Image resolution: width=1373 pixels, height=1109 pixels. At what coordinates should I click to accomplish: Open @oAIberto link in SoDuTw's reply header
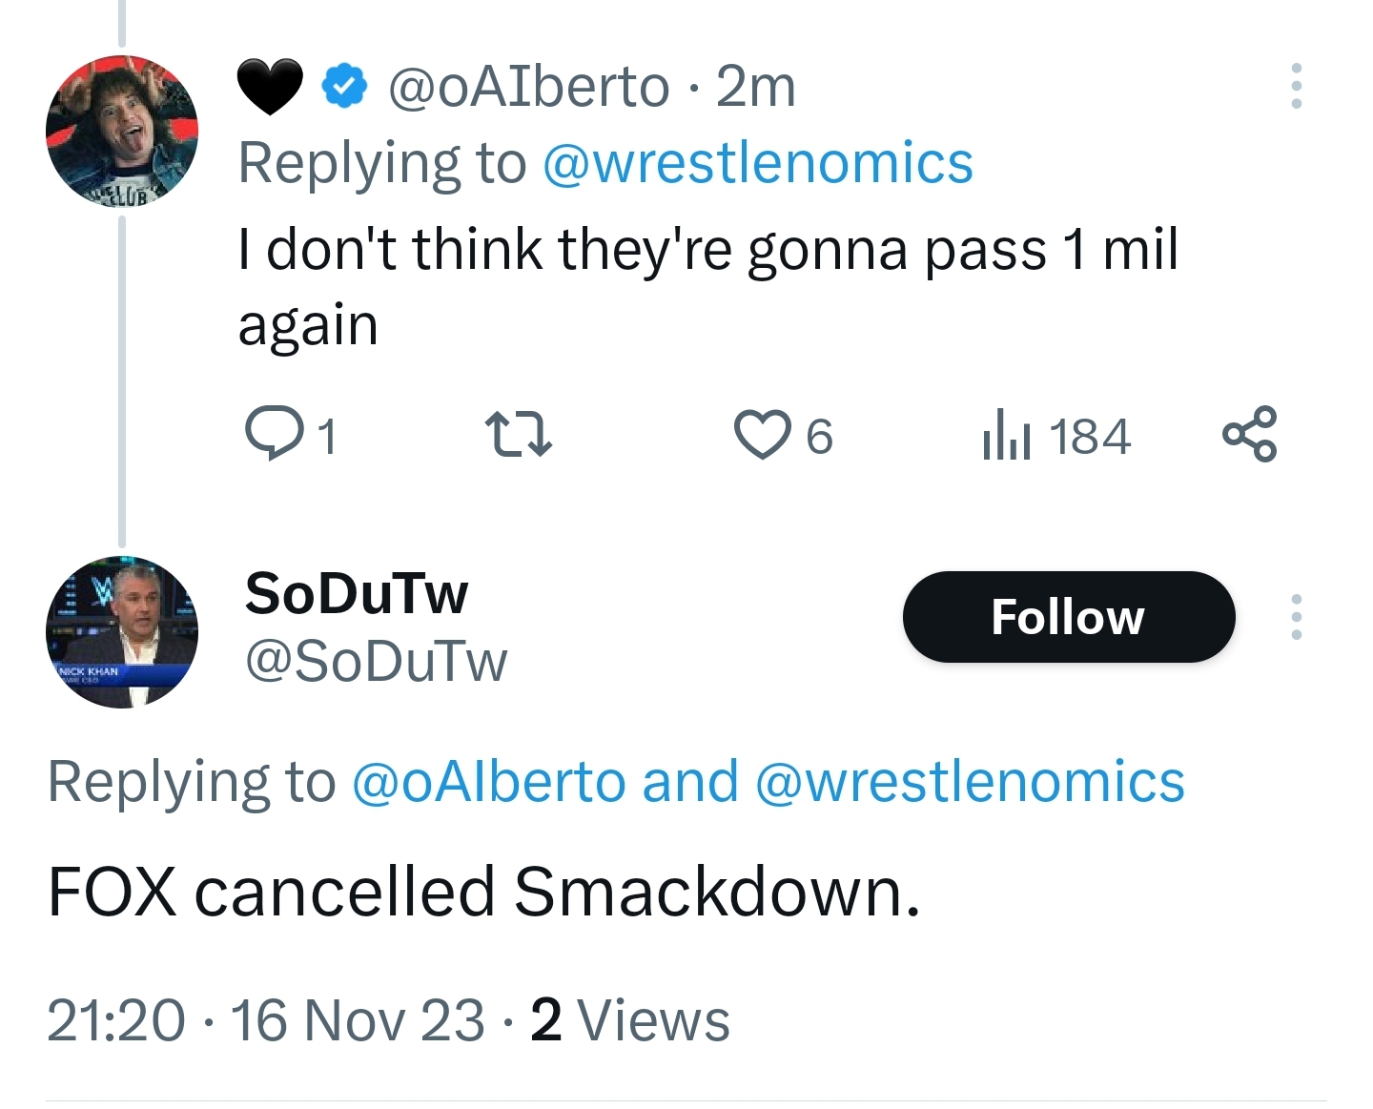tap(488, 782)
